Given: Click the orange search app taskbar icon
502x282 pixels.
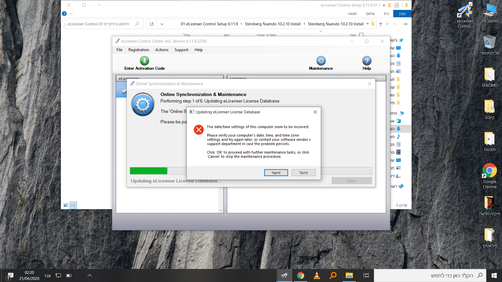Looking at the screenshot, I should pyautogui.click(x=333, y=275).
